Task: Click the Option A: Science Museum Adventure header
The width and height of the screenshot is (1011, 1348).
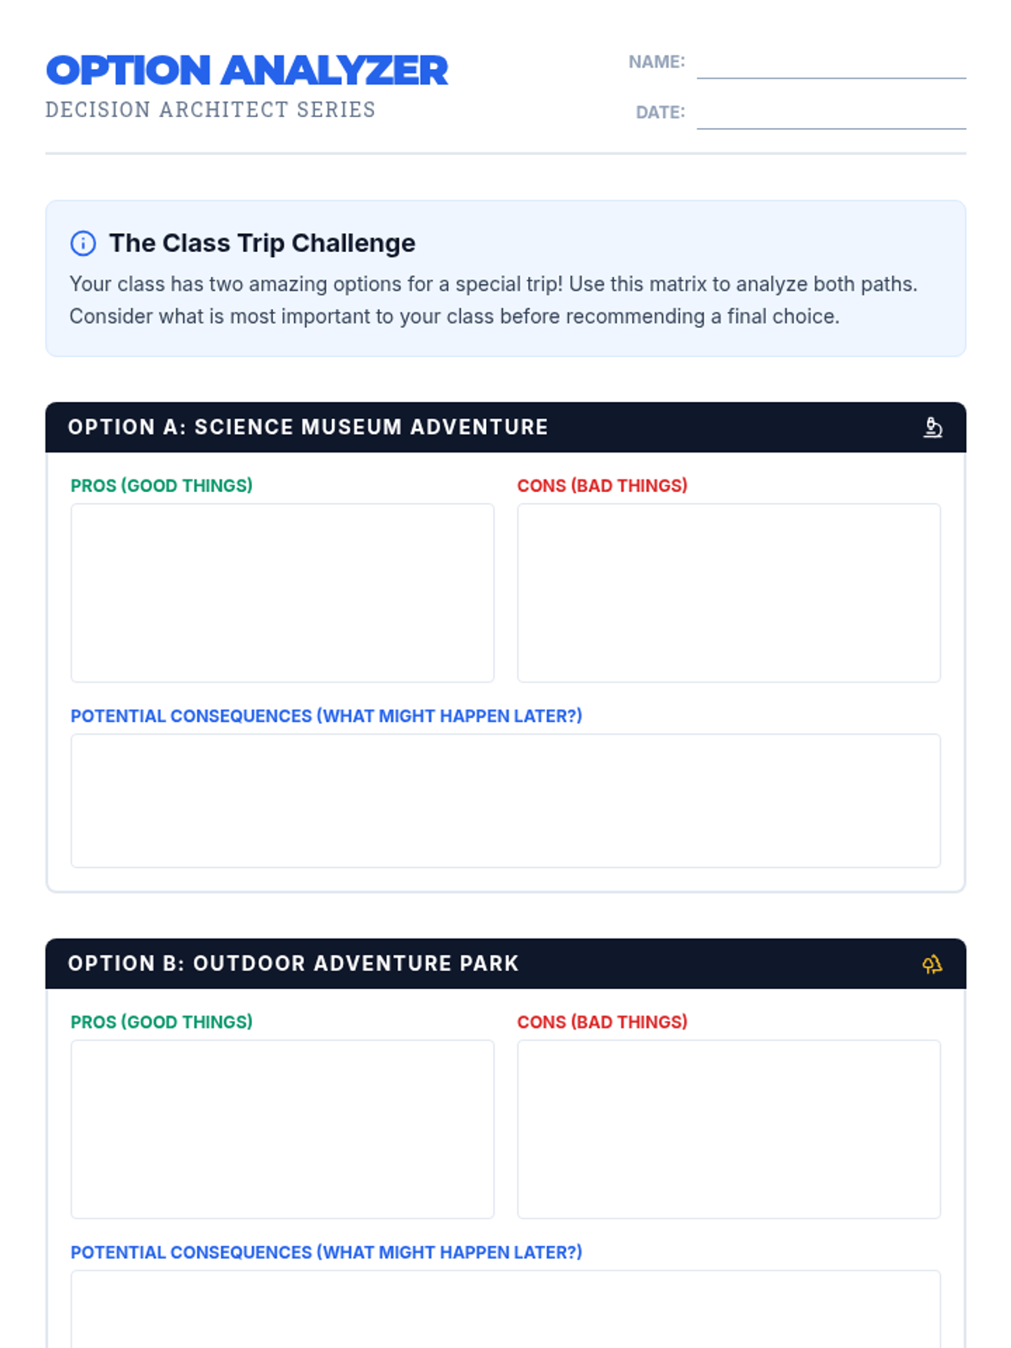Action: (x=505, y=427)
